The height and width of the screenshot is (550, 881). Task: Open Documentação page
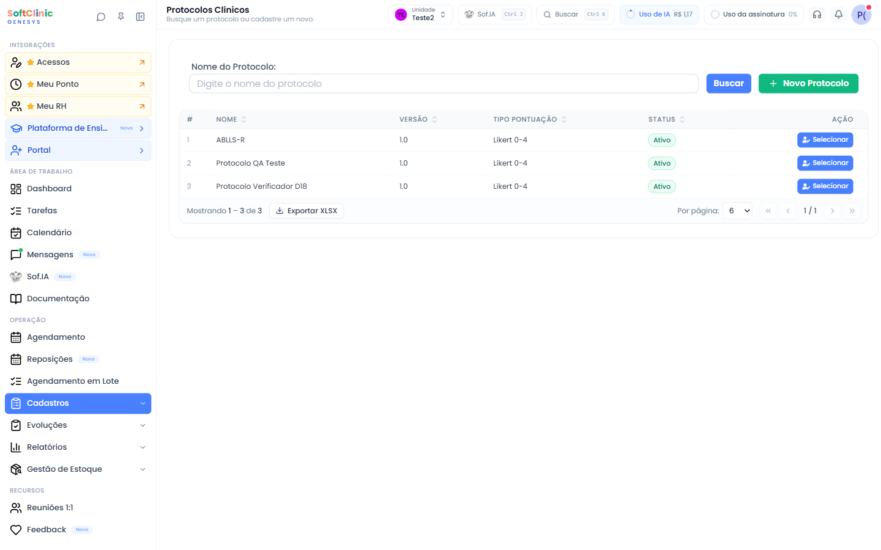pyautogui.click(x=78, y=299)
